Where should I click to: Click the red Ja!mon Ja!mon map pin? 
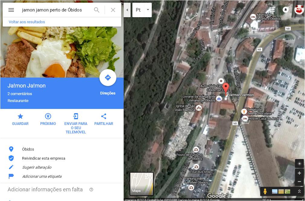click(226, 89)
